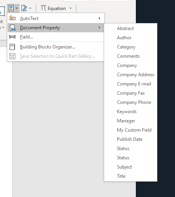Select Document Property menu item
Image resolution: width=175 pixels, height=197 pixels.
[x=56, y=28]
